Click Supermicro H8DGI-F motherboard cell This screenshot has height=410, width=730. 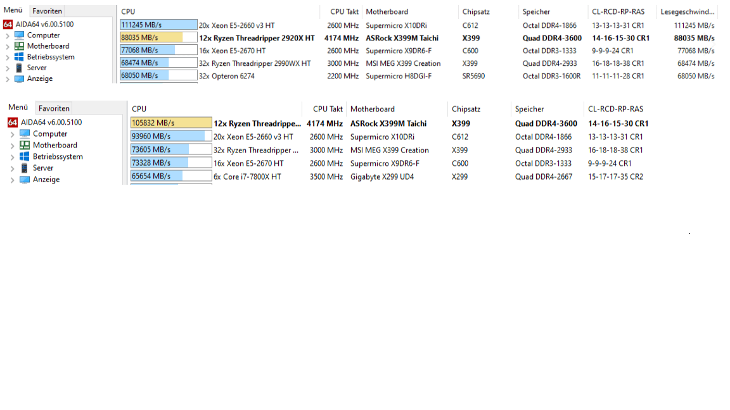(399, 76)
